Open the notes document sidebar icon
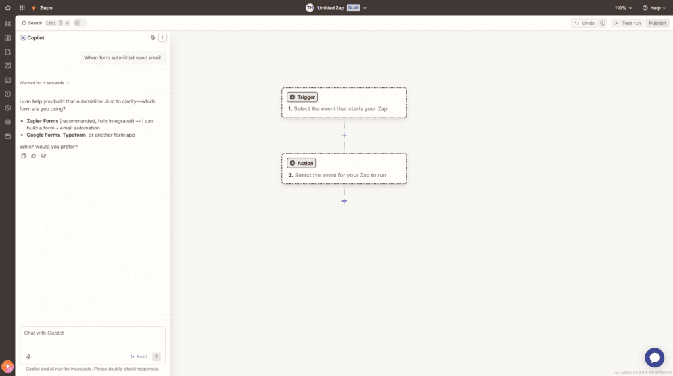The width and height of the screenshot is (673, 376). tap(8, 52)
